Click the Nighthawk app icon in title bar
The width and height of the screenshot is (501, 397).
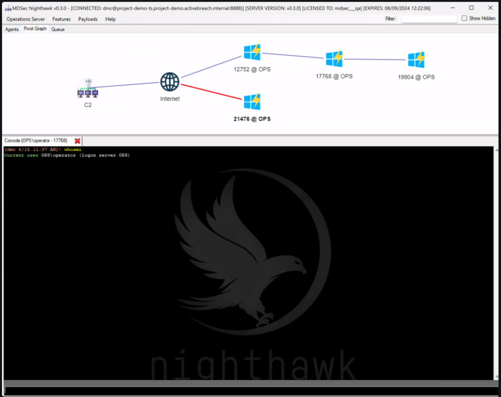(8, 9)
